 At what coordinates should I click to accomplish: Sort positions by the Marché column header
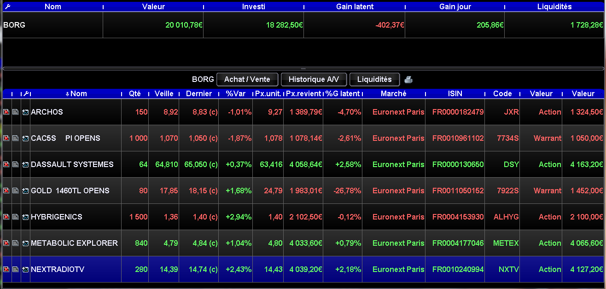pyautogui.click(x=394, y=93)
